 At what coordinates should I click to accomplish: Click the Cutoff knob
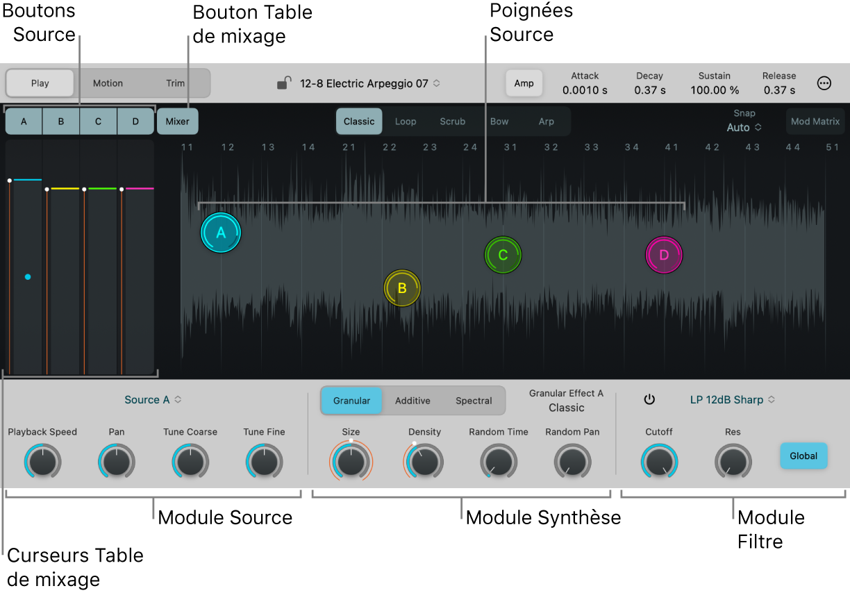point(659,461)
